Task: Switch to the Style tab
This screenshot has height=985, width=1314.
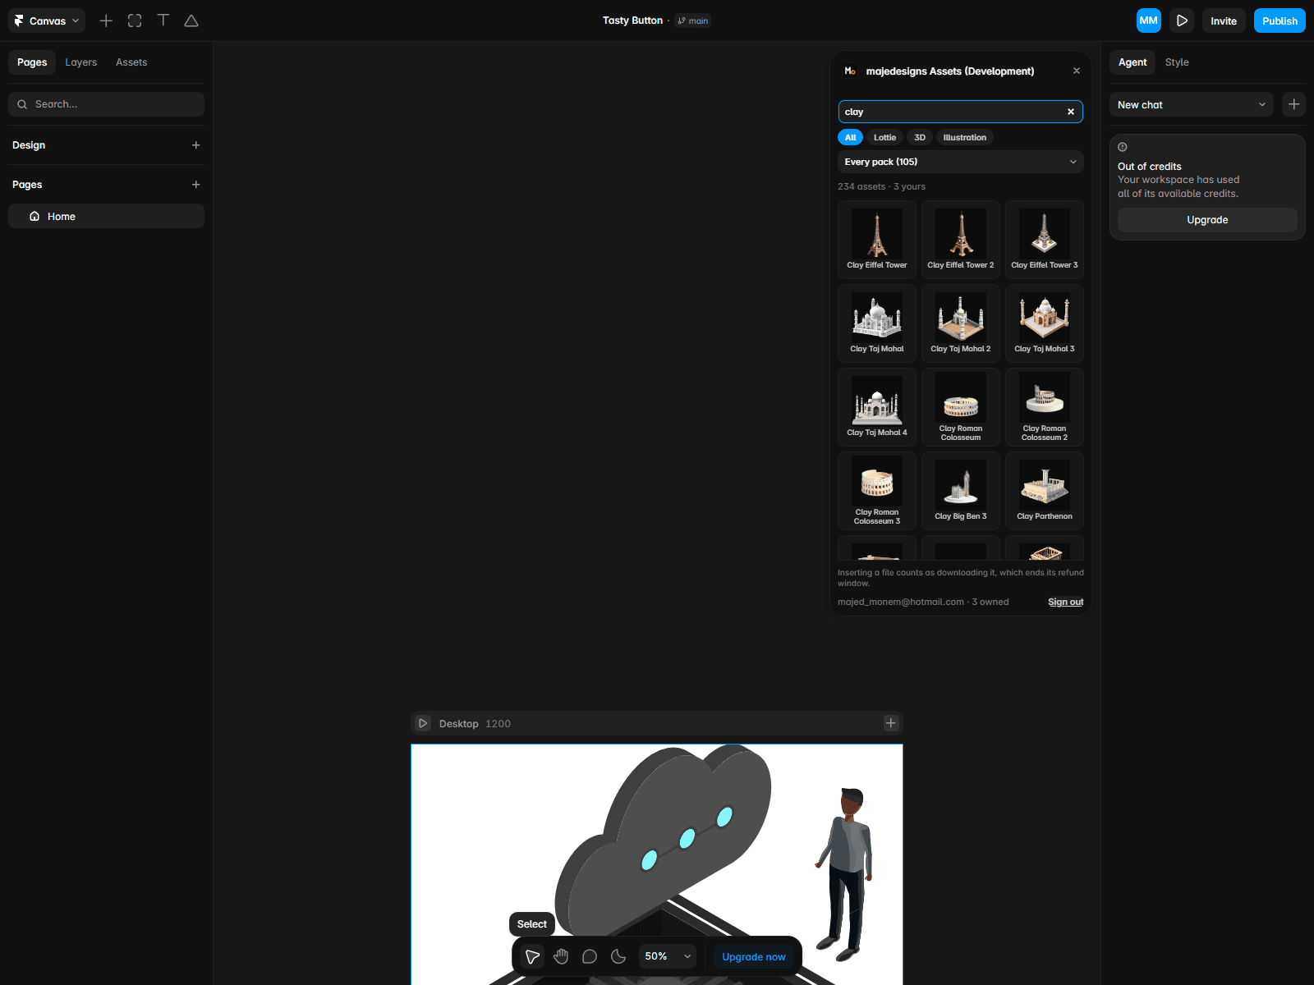Action: click(x=1177, y=62)
